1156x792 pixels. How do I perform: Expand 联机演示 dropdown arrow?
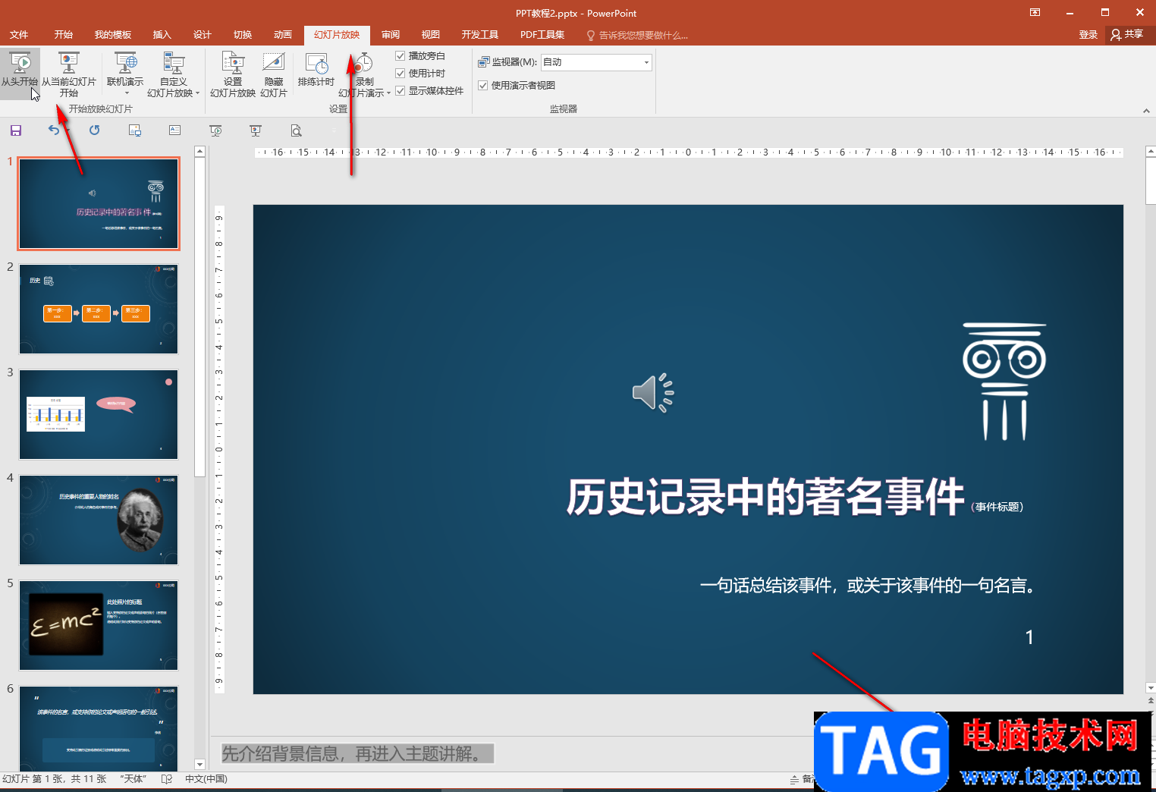click(x=127, y=94)
